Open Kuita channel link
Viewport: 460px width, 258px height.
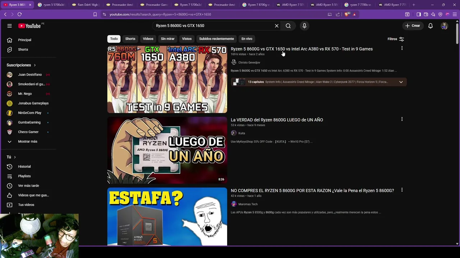[241, 133]
